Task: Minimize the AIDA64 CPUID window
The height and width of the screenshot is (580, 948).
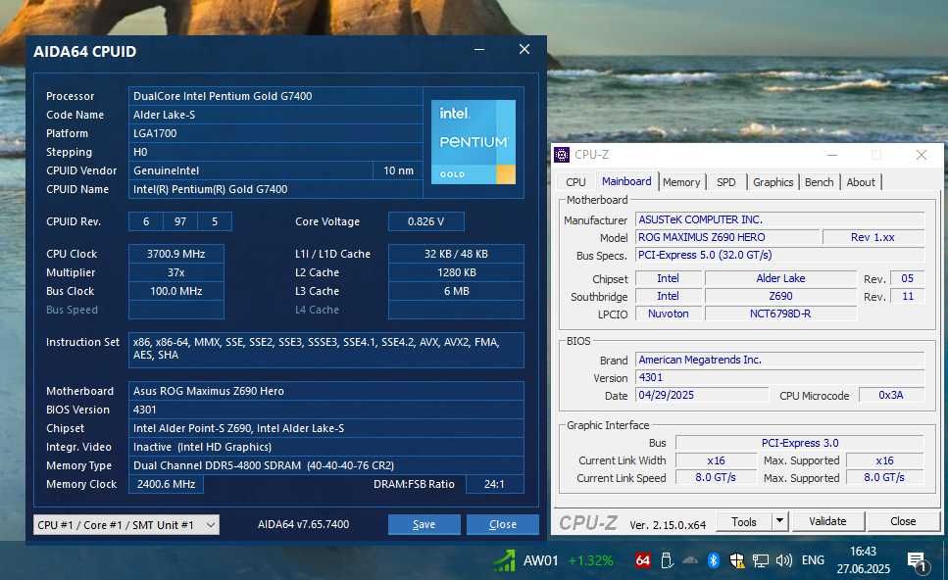Action: 479,50
